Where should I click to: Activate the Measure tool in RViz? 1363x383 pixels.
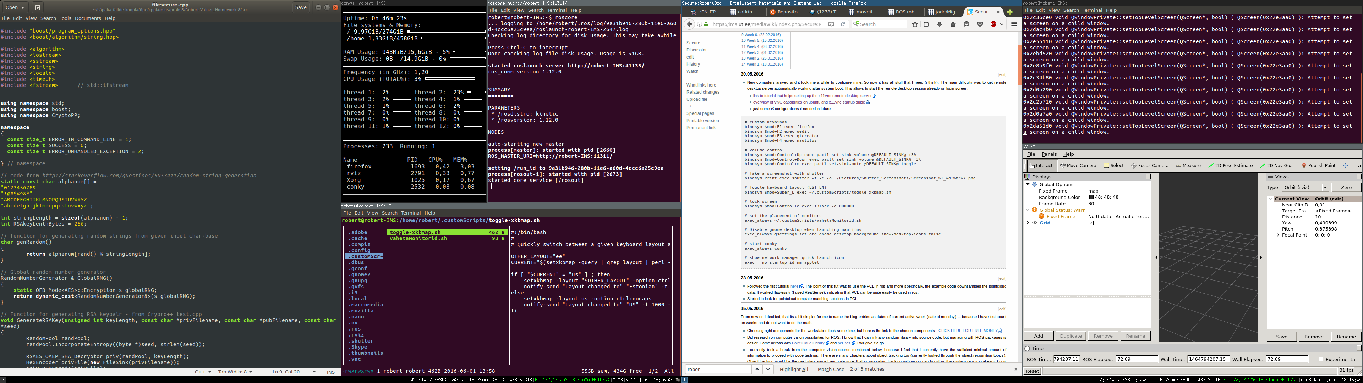pyautogui.click(x=1188, y=166)
